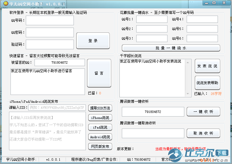
Task: Click the 一键收听 button
Action: click(203, 112)
